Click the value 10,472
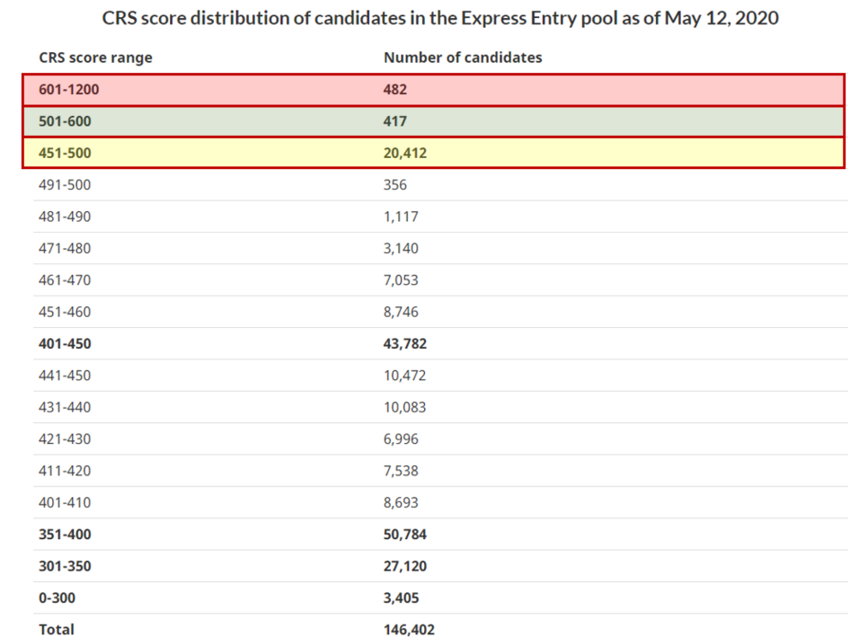Viewport: 868px width, 637px height. click(404, 376)
